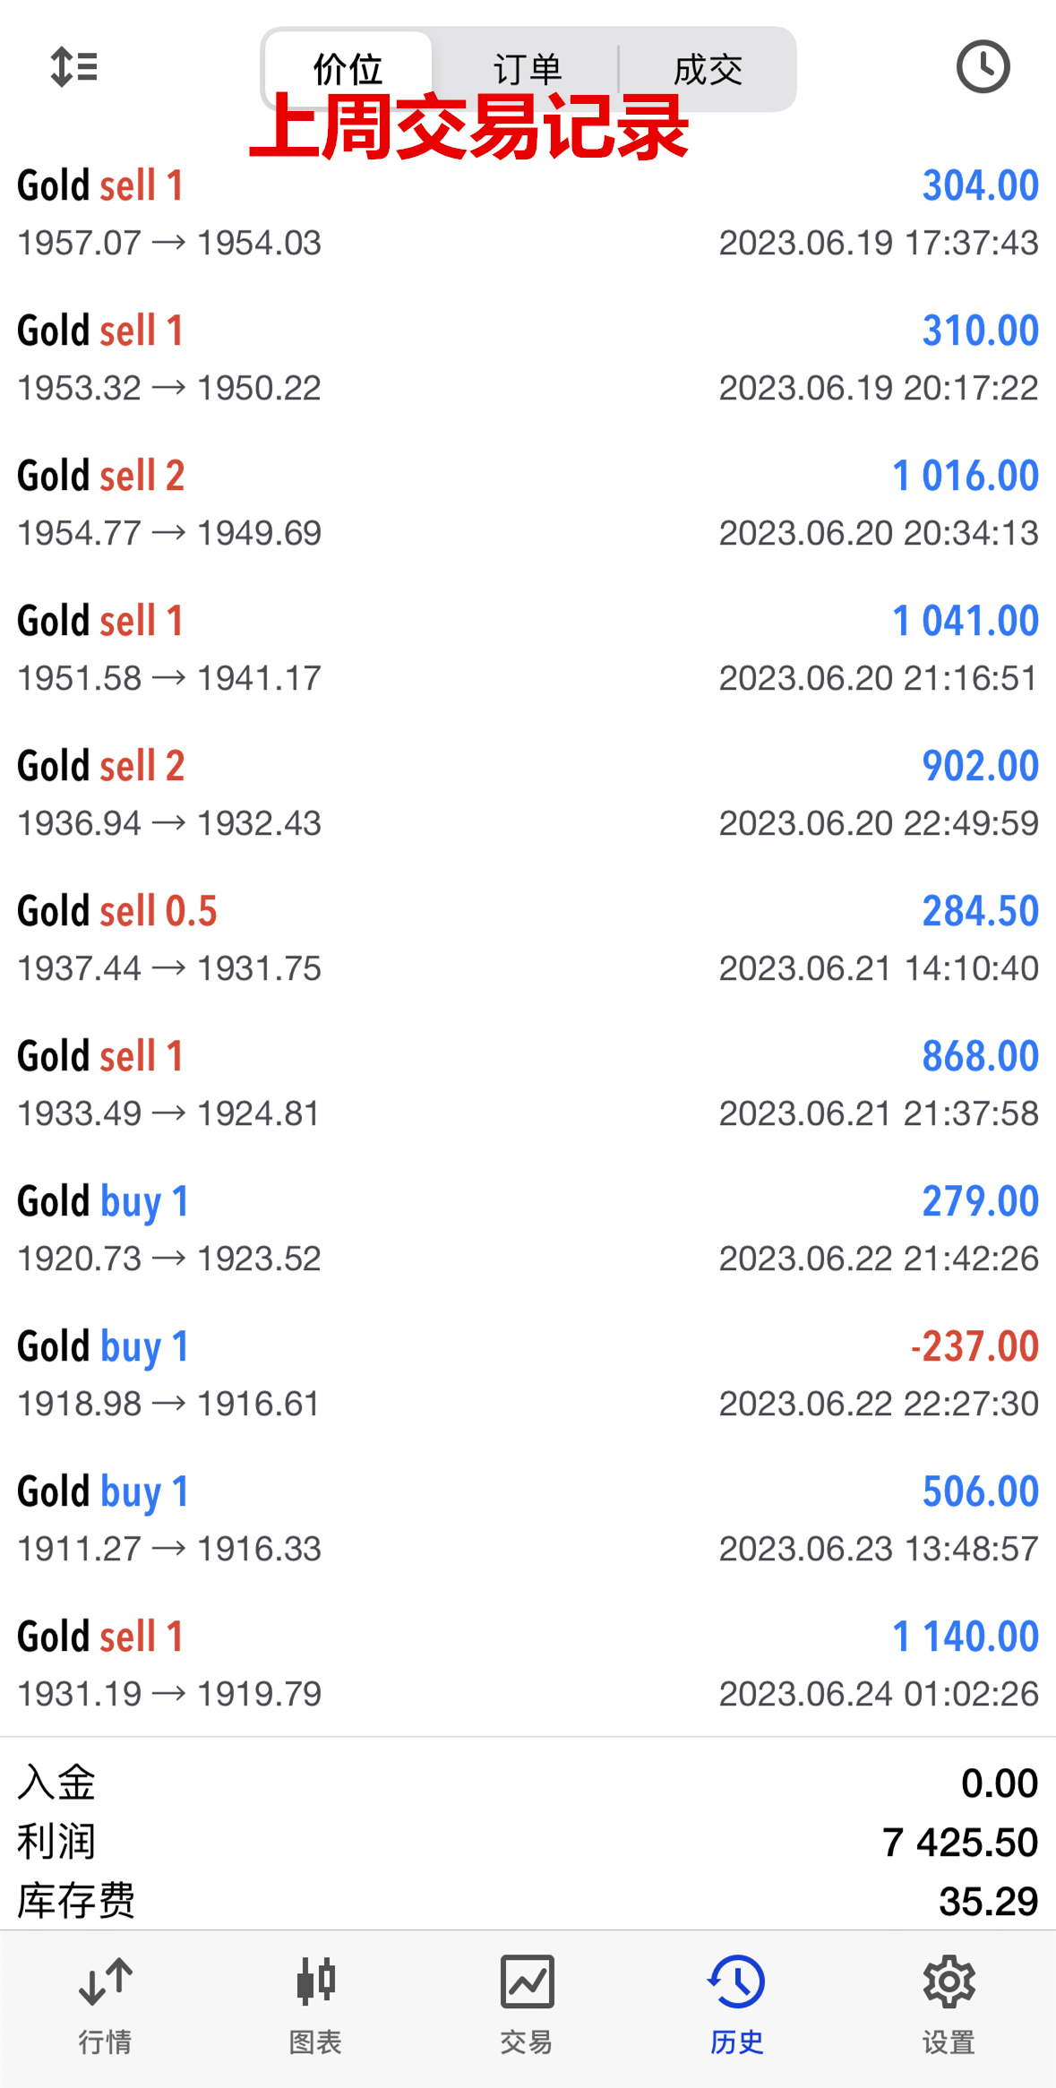This screenshot has width=1056, height=2088.
Task: Switch to the 成交 tab
Action: click(708, 69)
